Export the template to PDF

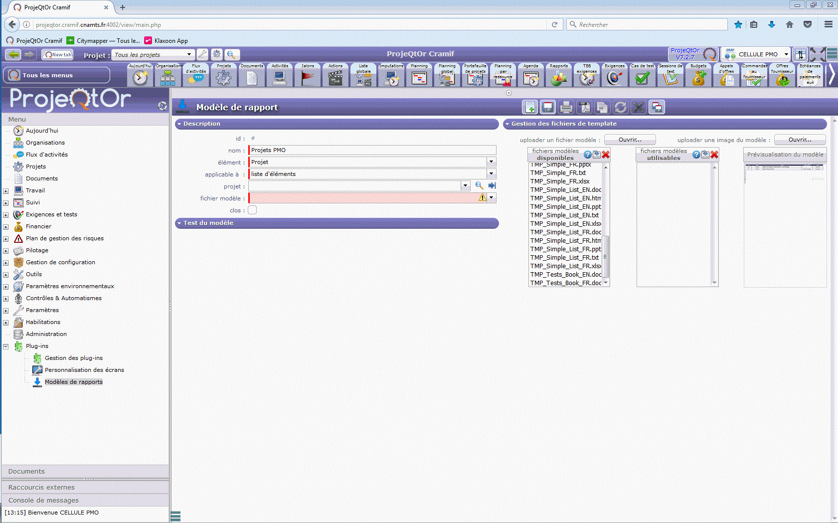(584, 107)
